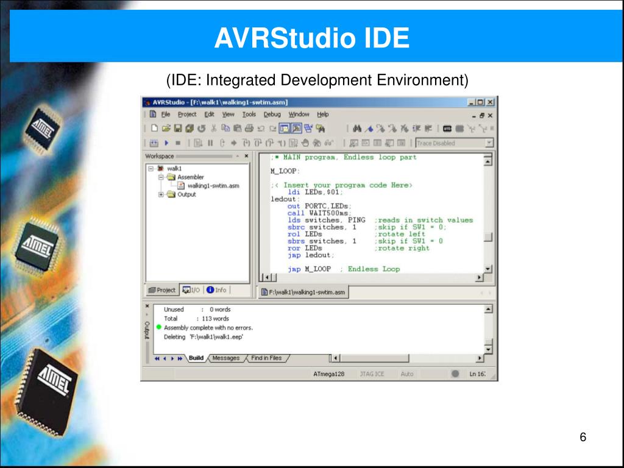
Task: Click the Open File folder icon
Action: [x=166, y=128]
